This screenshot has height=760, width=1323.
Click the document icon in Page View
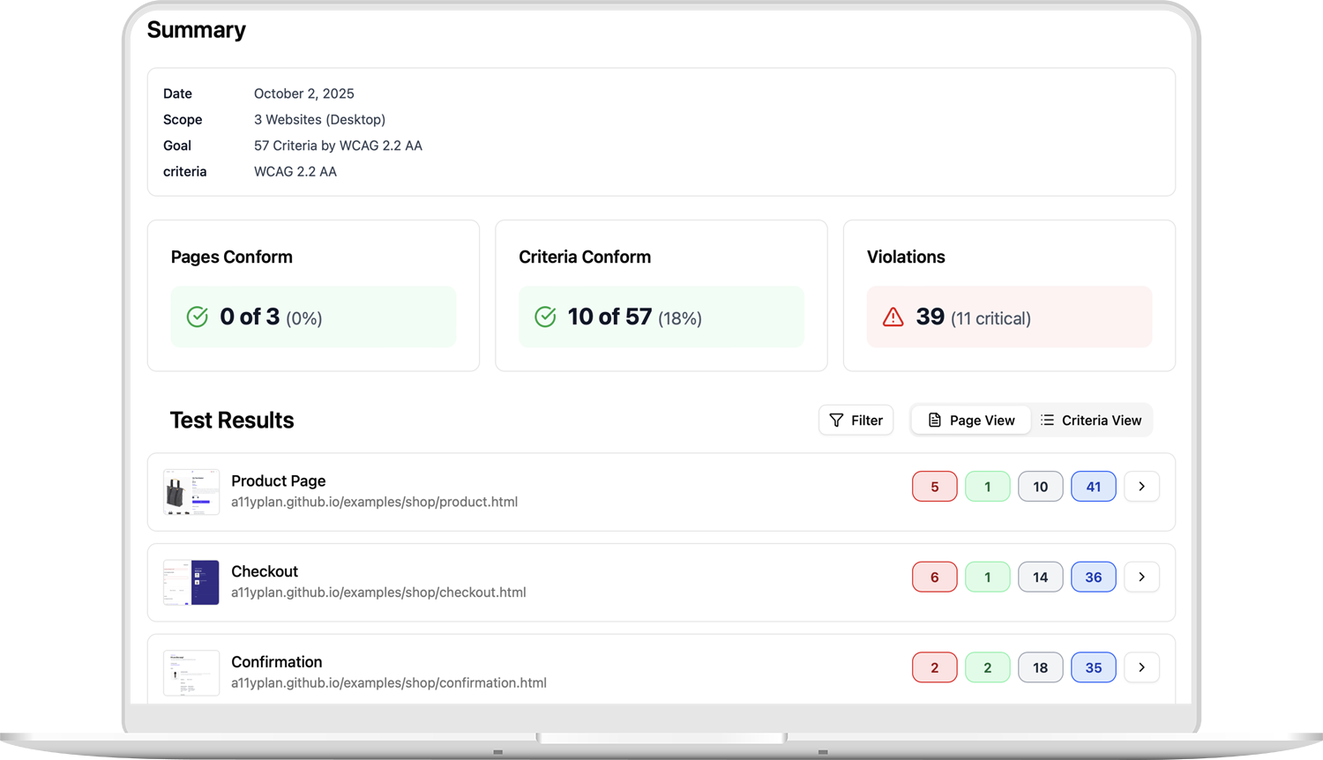coord(935,421)
